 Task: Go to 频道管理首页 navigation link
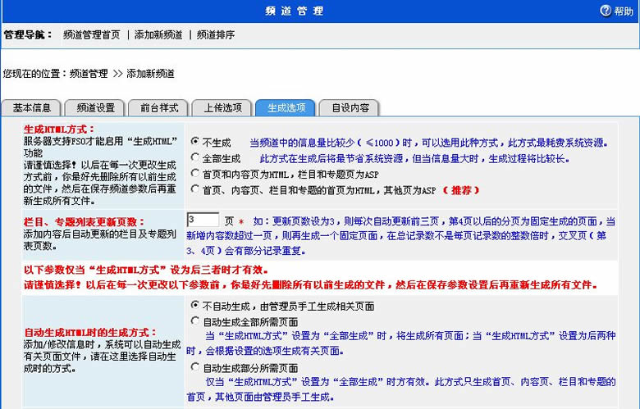(92, 34)
